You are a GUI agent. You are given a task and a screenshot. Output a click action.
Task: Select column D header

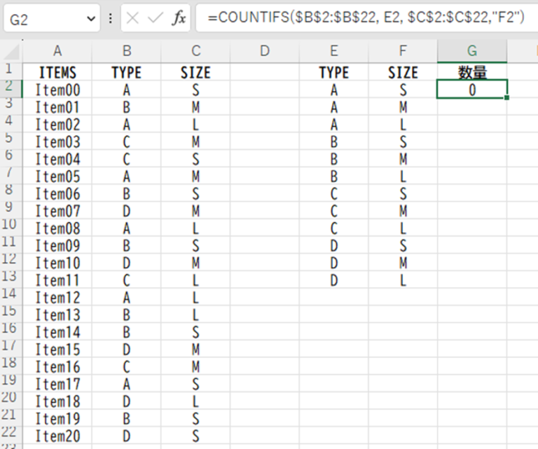point(264,50)
